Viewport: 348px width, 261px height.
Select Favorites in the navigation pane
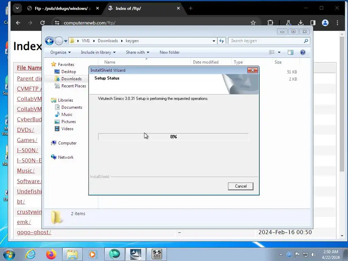(66, 64)
